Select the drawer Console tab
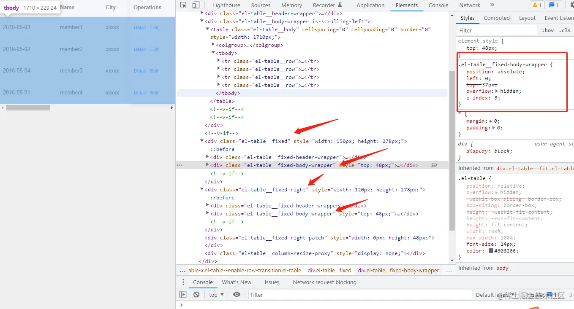This screenshot has height=309, width=574. pyautogui.click(x=203, y=282)
